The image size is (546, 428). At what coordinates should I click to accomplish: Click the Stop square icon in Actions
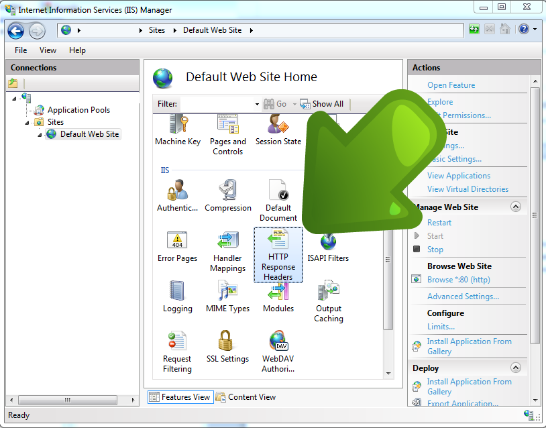417,249
